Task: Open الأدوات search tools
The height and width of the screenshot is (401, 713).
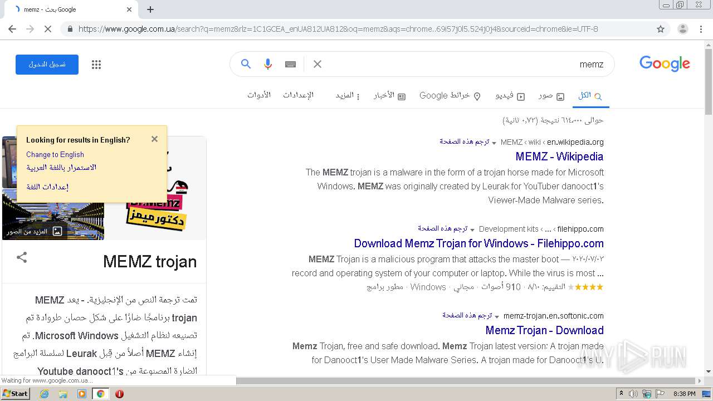Action: tap(259, 95)
